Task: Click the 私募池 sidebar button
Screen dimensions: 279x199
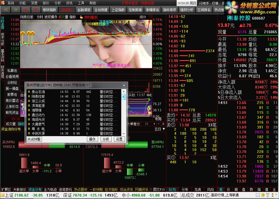Action: pos(12,71)
